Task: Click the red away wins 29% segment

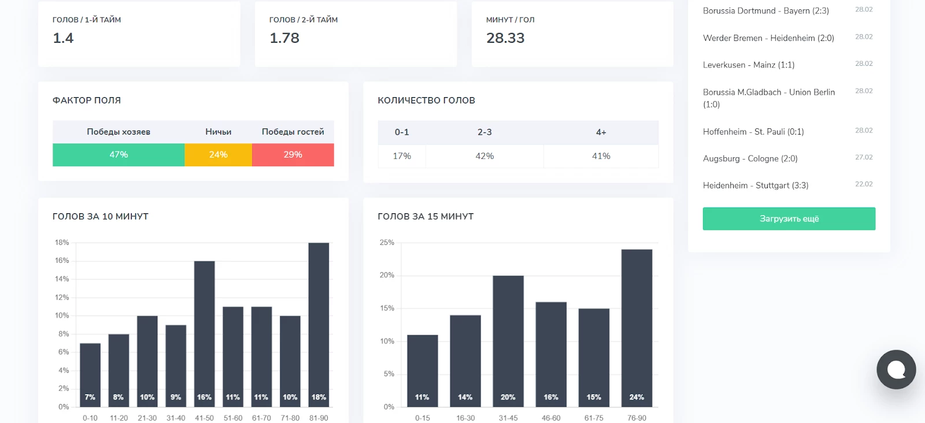Action: pos(293,155)
